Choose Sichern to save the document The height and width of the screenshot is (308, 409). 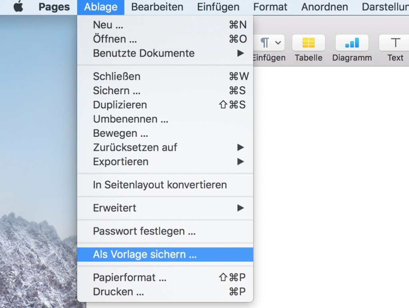click(x=117, y=91)
